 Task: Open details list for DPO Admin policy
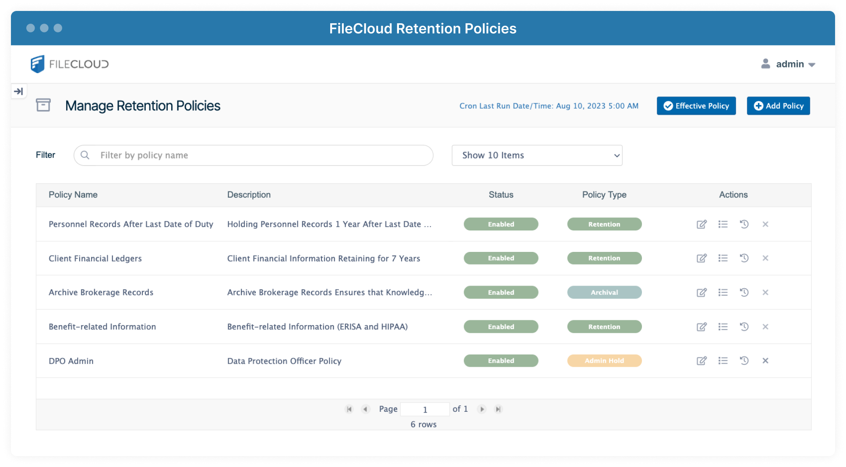(723, 361)
